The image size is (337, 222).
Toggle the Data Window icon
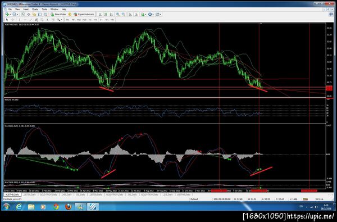pos(29,15)
